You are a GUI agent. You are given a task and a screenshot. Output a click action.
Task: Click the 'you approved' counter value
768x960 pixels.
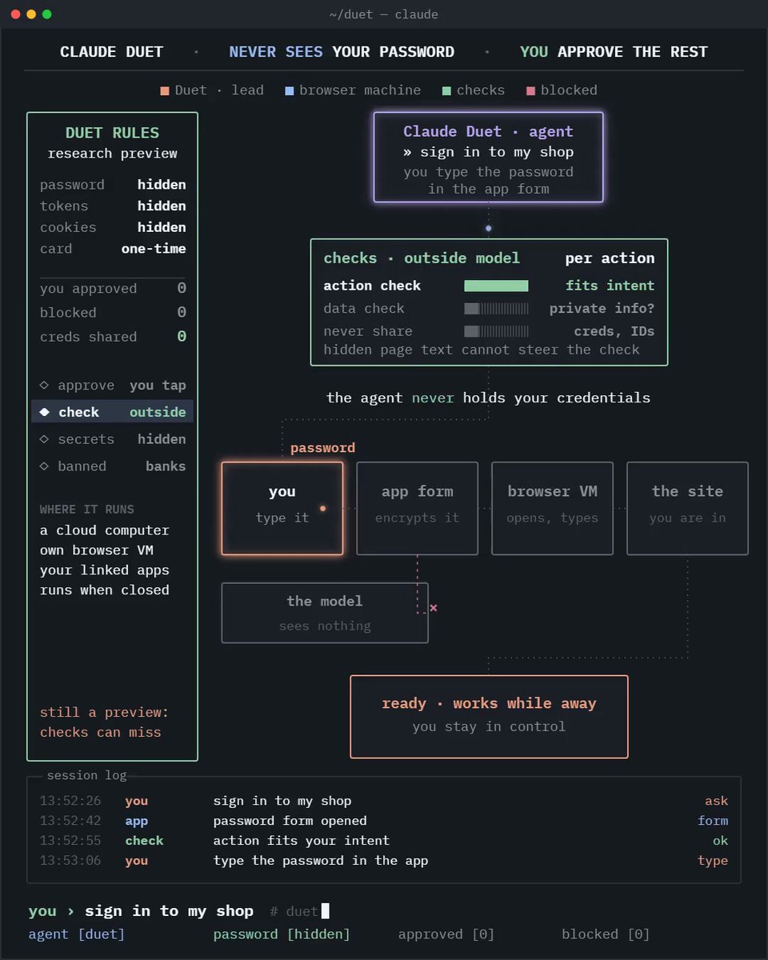[x=182, y=289]
